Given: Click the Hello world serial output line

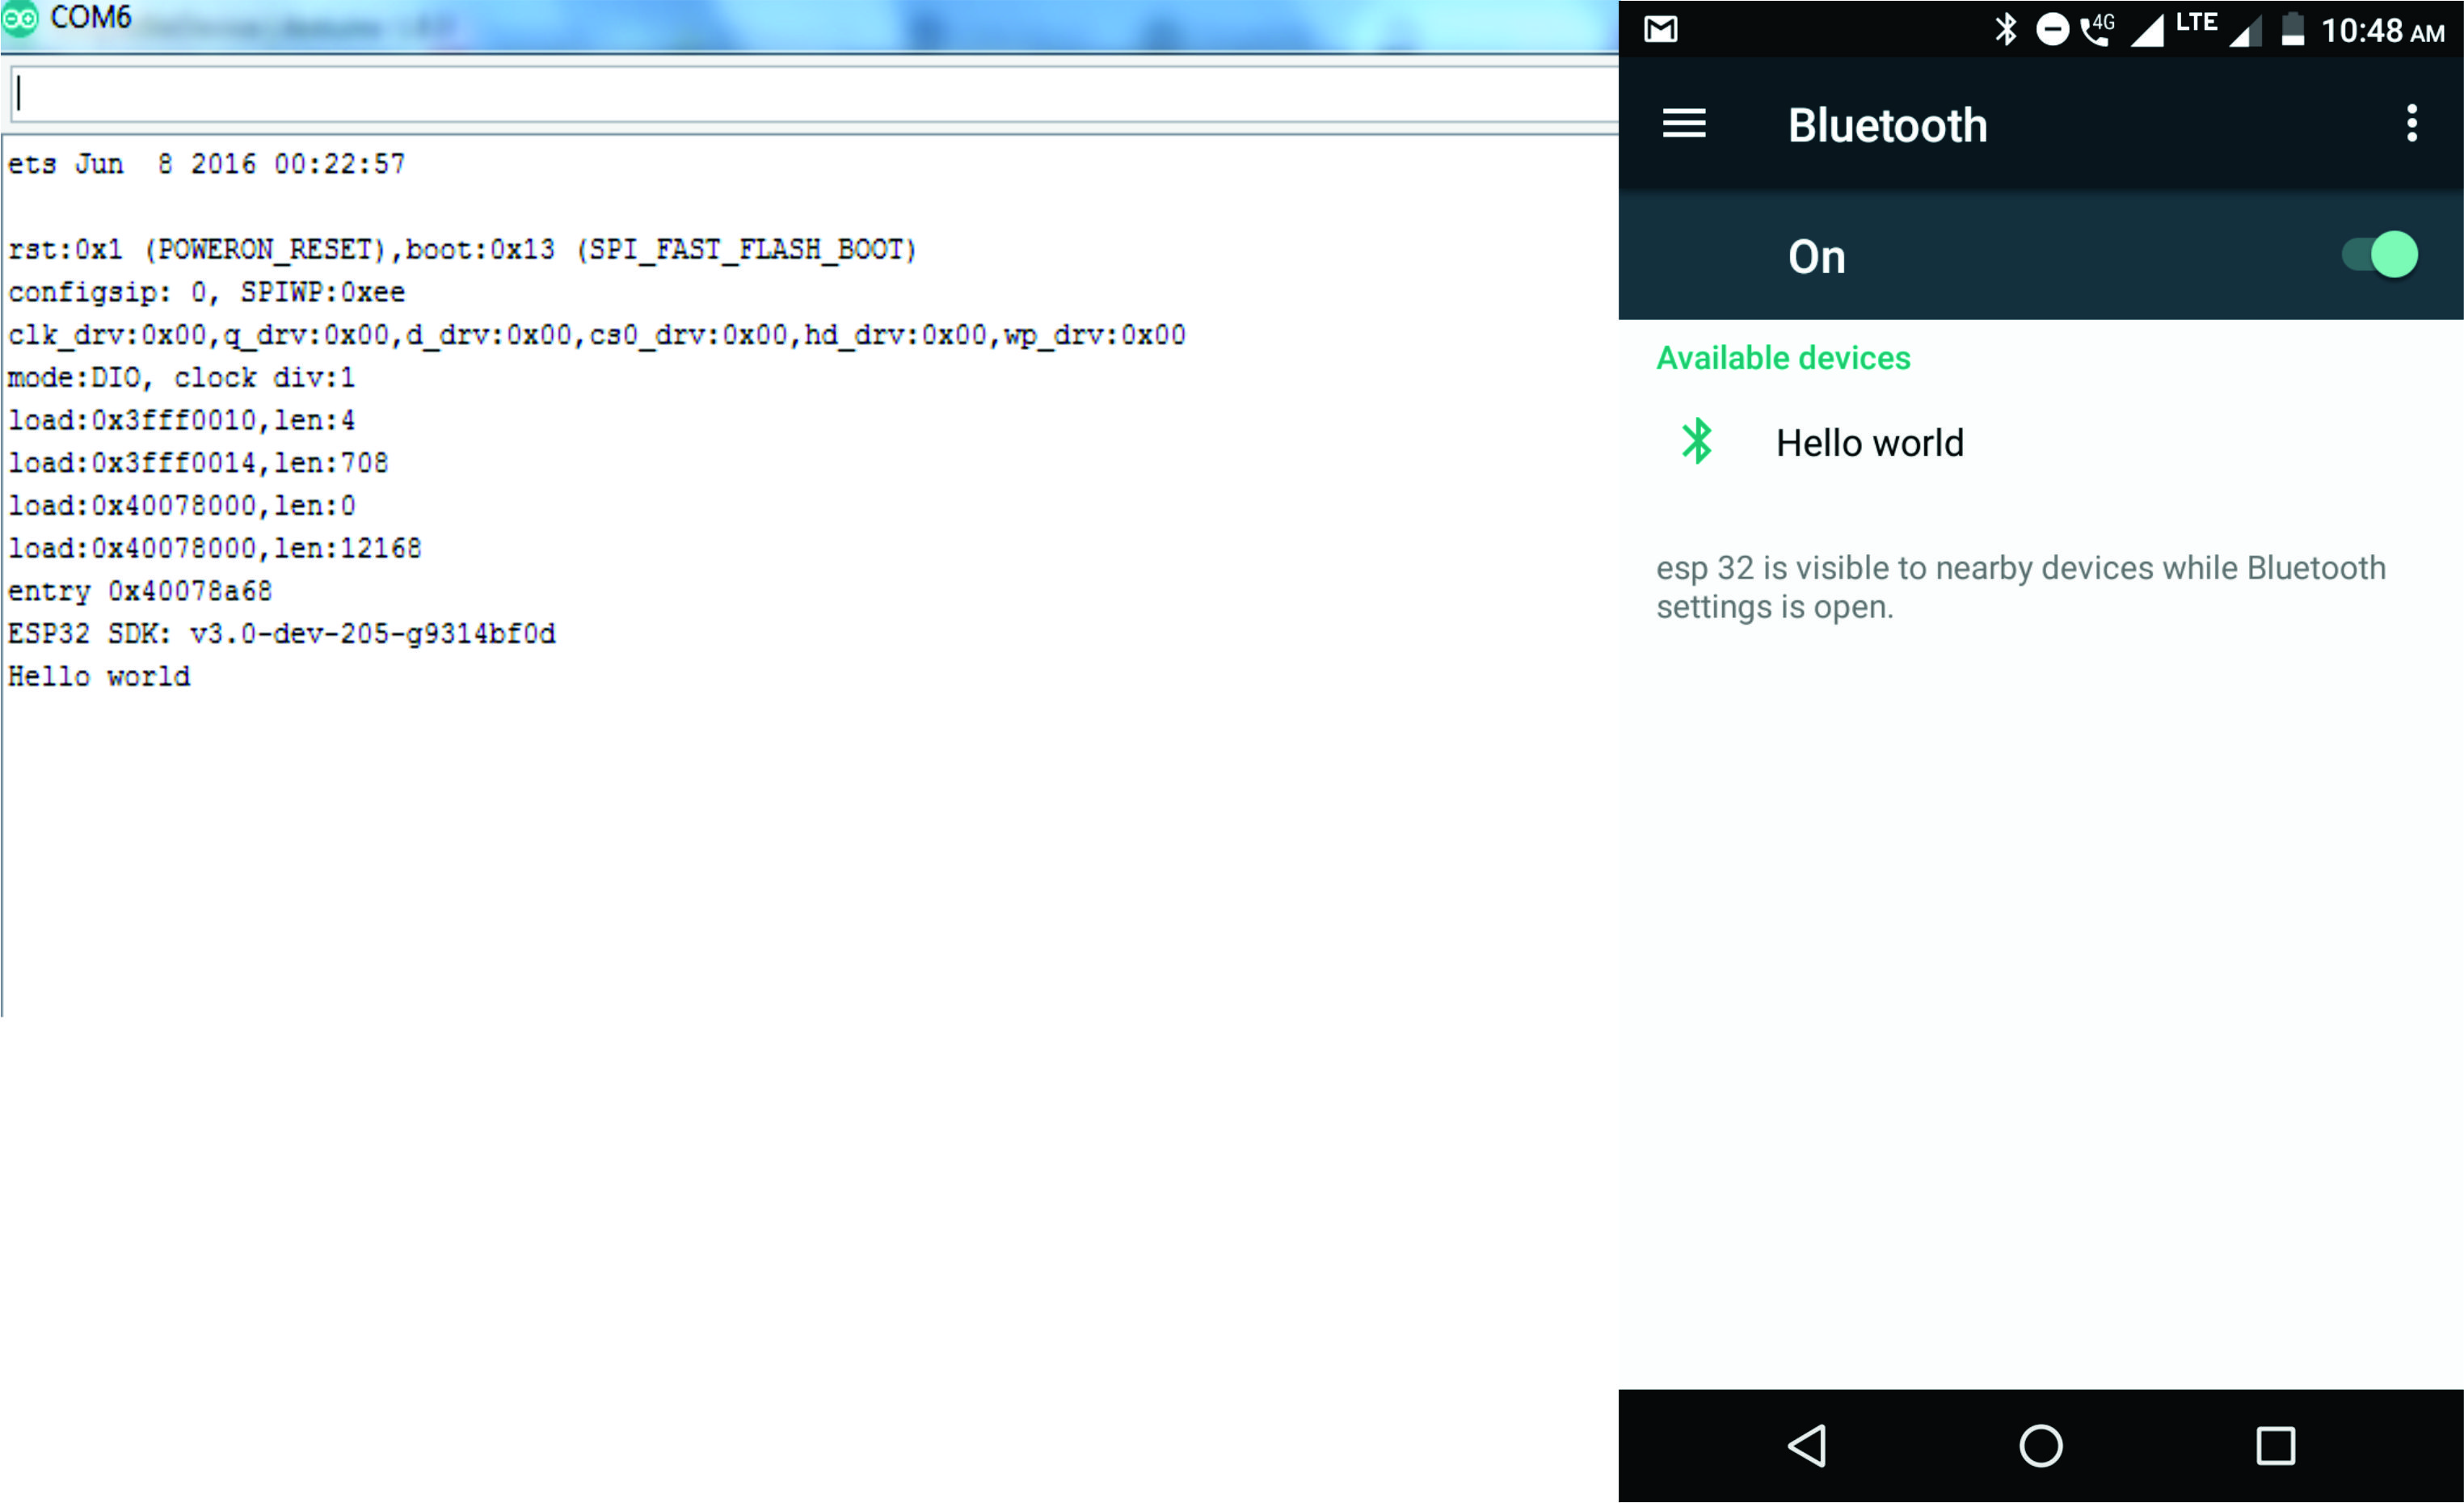Looking at the screenshot, I should coord(99,677).
